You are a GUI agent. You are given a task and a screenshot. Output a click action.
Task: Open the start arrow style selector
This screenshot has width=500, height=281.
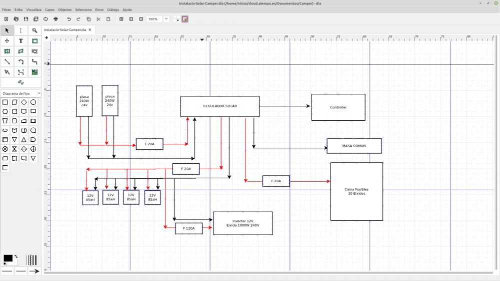pos(7,271)
